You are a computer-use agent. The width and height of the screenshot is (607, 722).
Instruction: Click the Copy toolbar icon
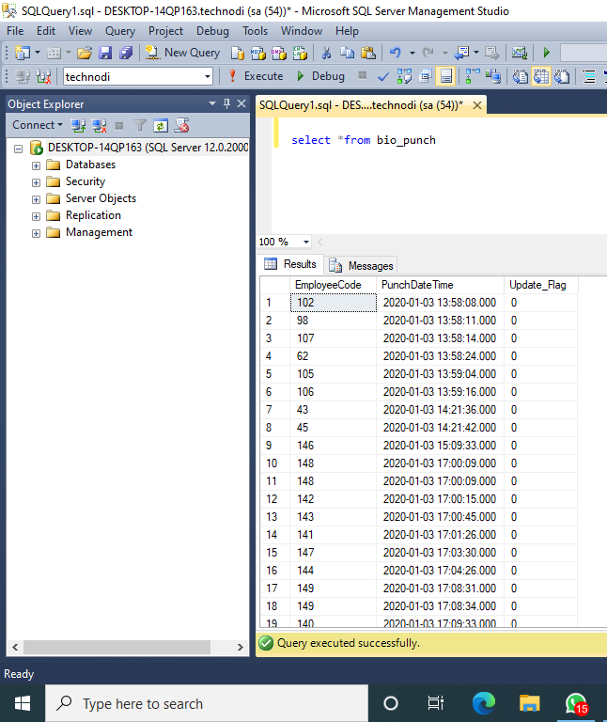point(347,53)
